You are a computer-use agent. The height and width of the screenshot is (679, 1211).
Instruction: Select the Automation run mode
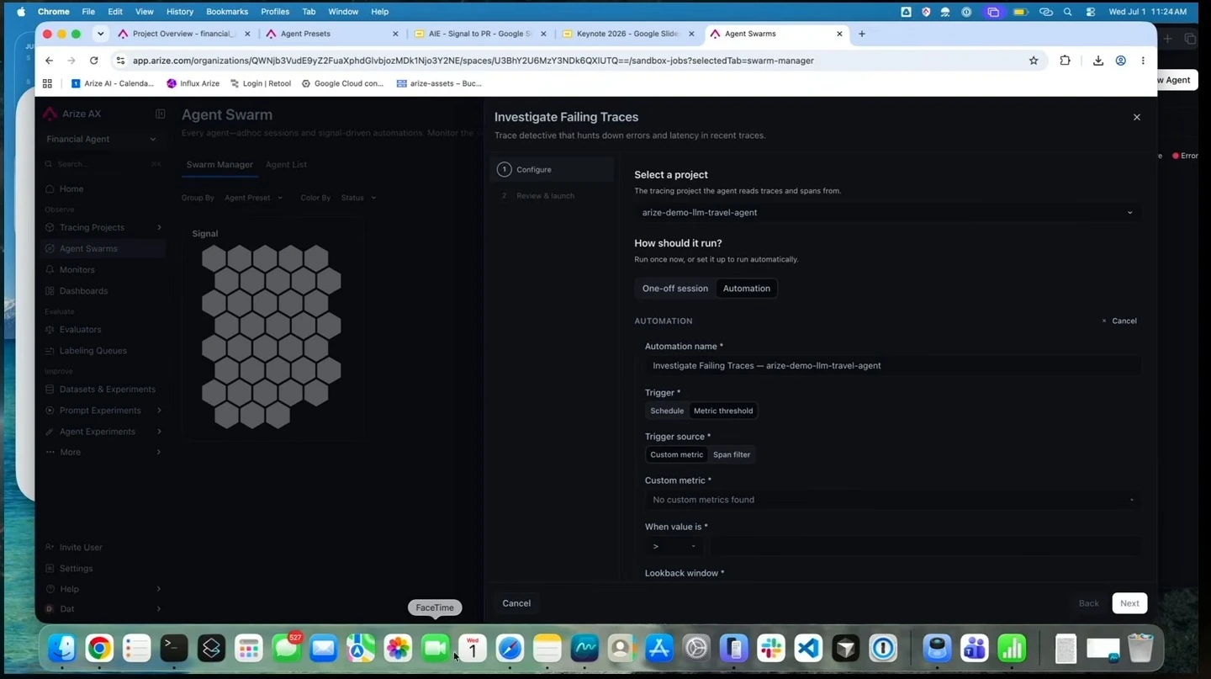pyautogui.click(x=746, y=289)
